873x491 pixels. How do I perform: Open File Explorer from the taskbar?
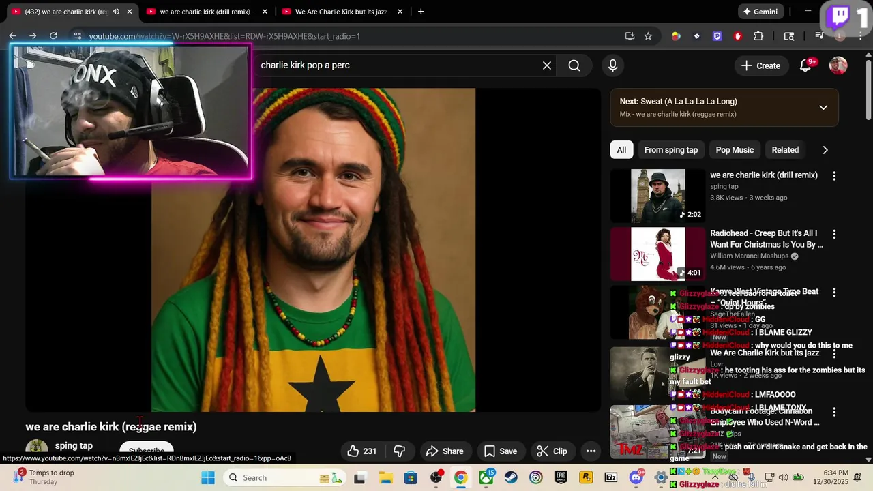click(x=385, y=477)
